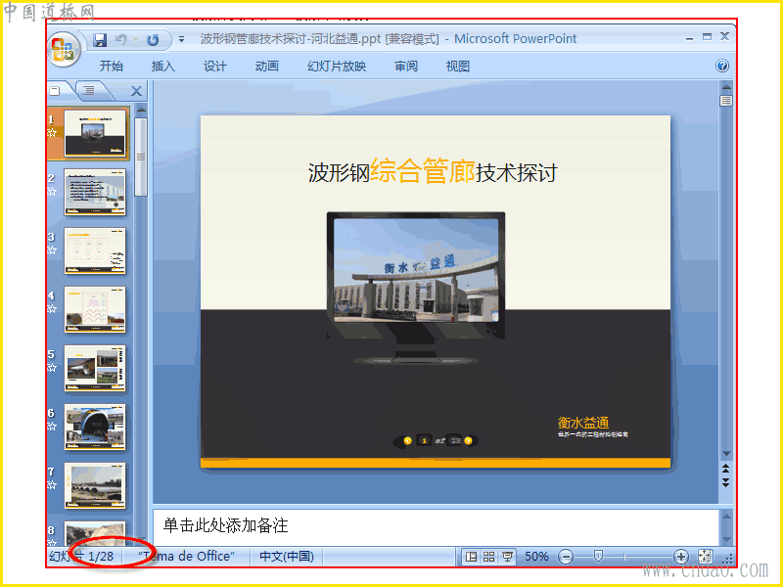Viewport: 783px width, 587px height.
Task: Click notes pane scroll up arrow
Action: coord(726,517)
